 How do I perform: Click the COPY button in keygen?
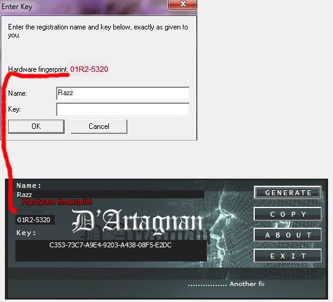[x=288, y=214]
